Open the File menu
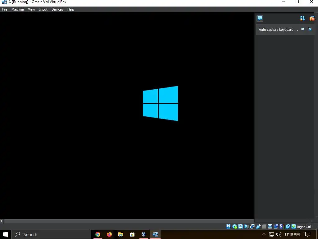 pyautogui.click(x=5, y=9)
